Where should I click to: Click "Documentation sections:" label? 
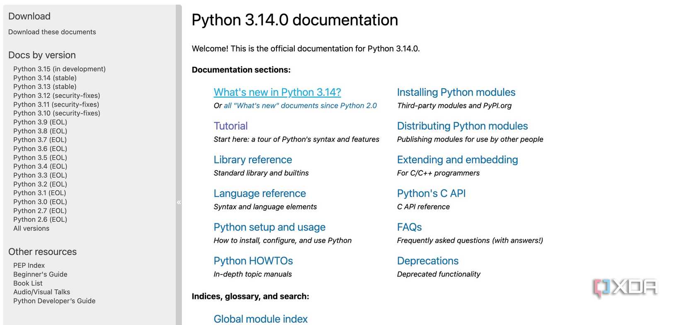[241, 70]
